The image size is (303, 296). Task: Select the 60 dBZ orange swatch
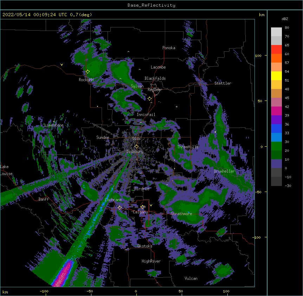(x=276, y=58)
